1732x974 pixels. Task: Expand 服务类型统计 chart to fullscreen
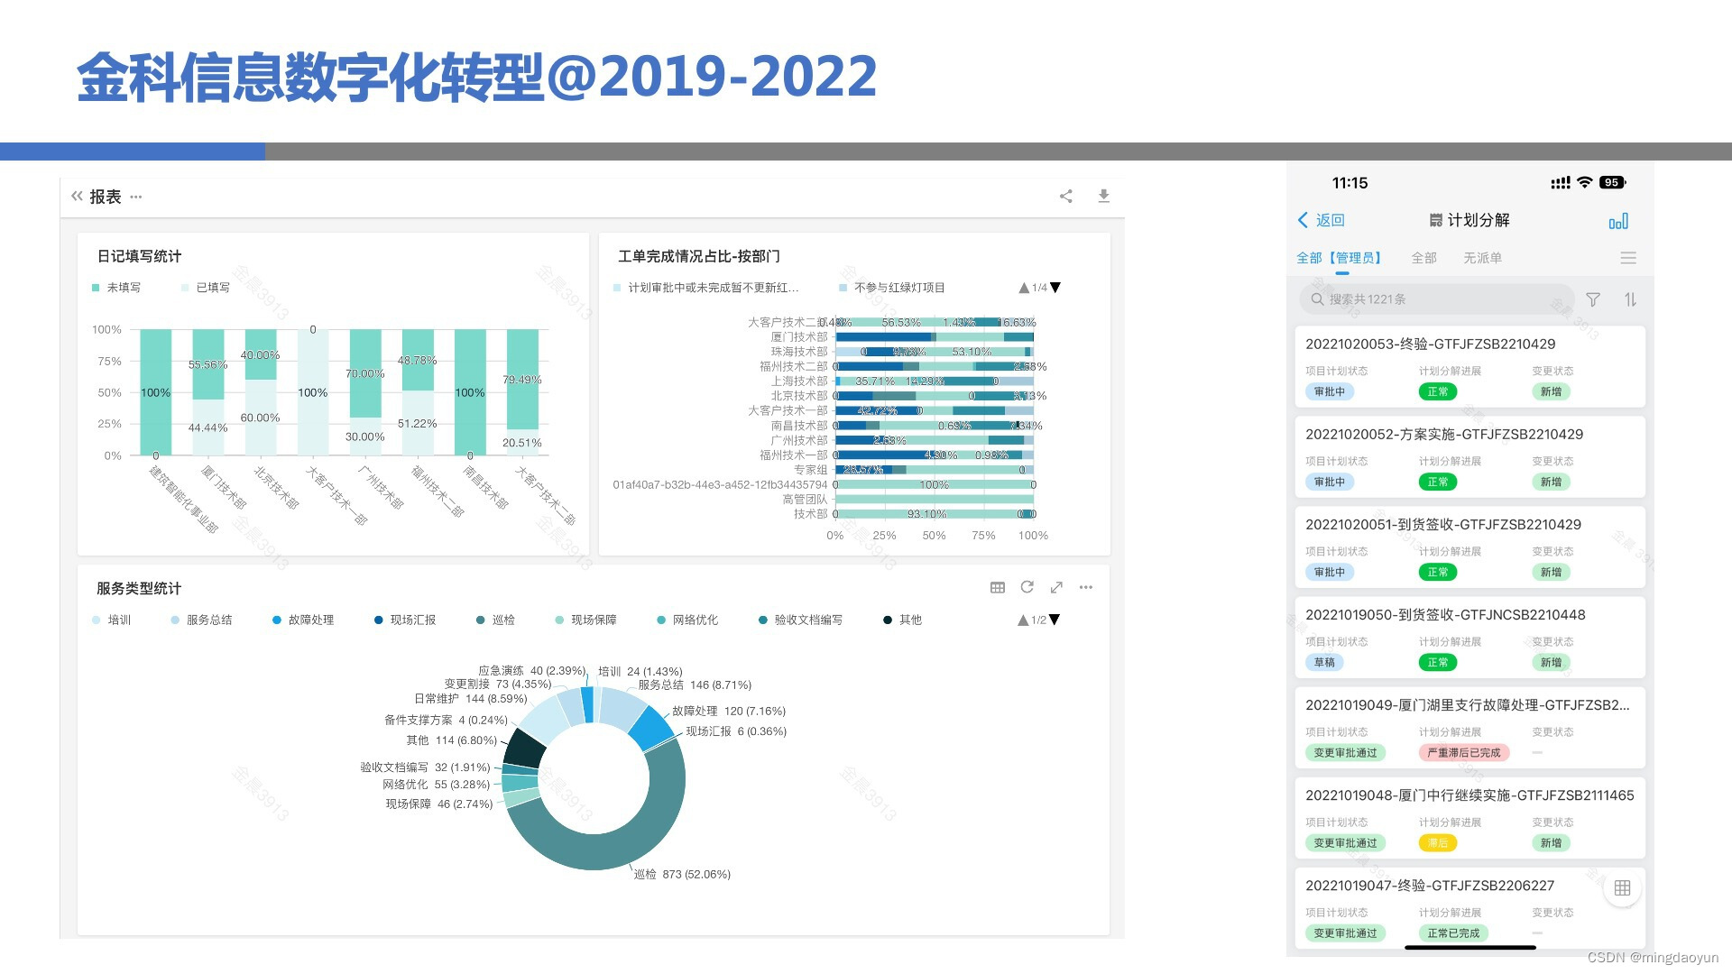[1056, 587]
